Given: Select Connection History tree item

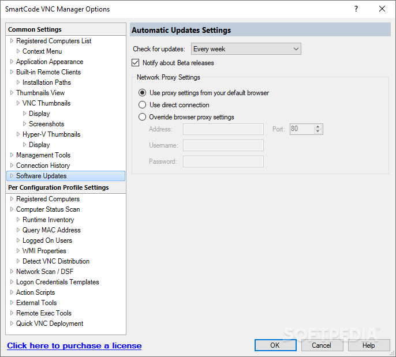Looking at the screenshot, I should click(43, 166).
